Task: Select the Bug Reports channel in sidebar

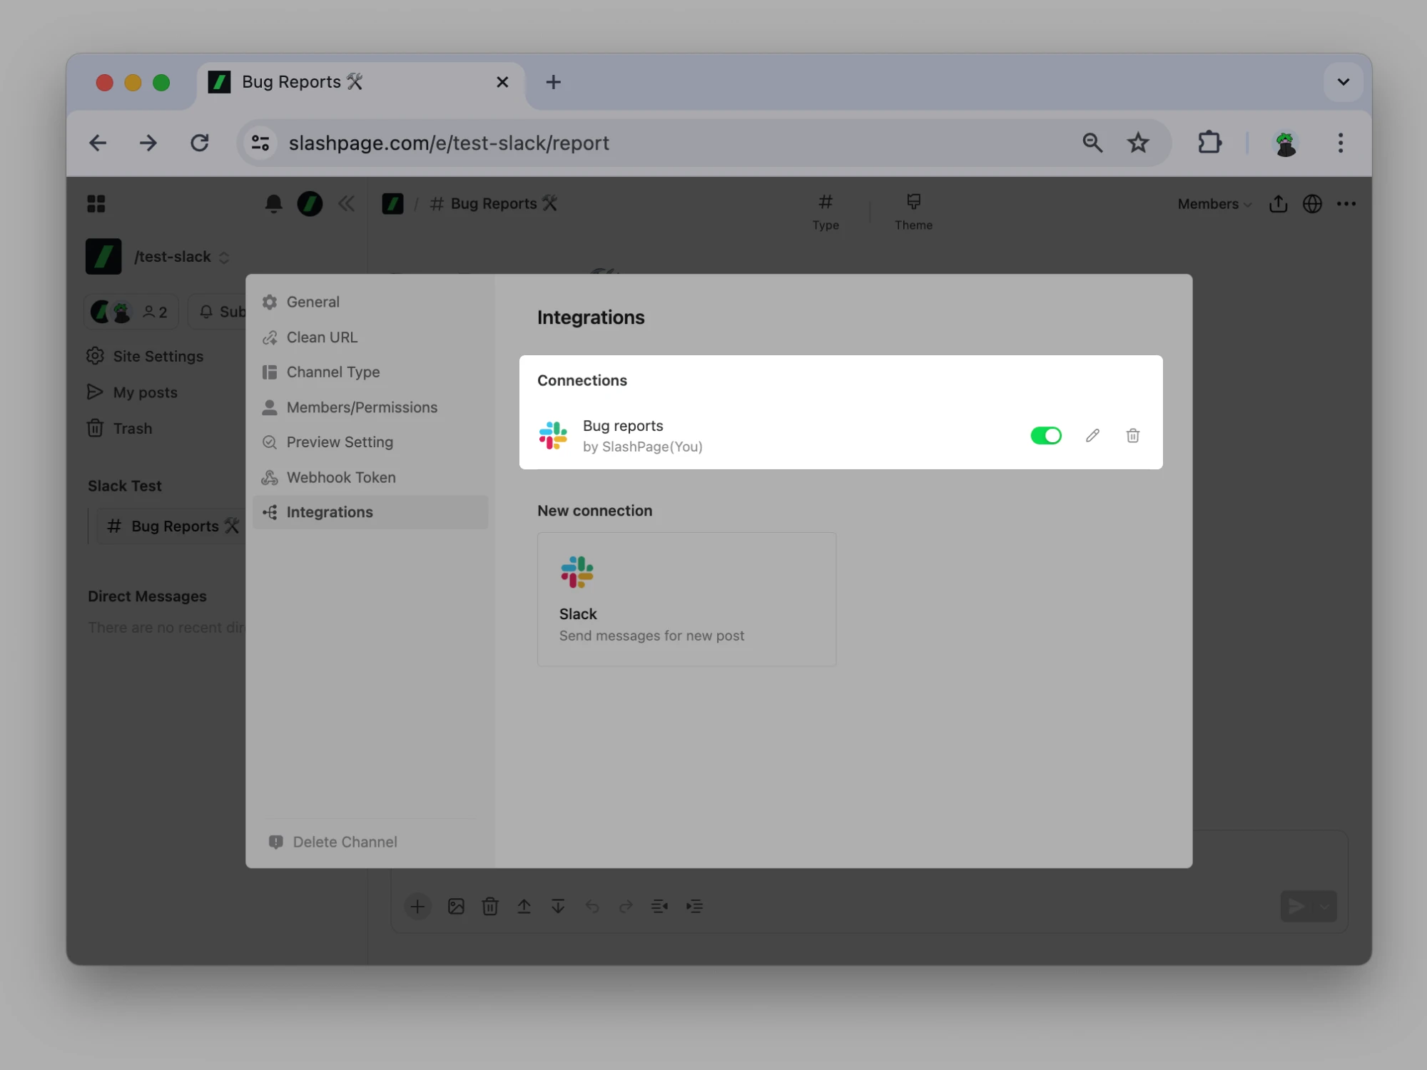Action: (172, 526)
